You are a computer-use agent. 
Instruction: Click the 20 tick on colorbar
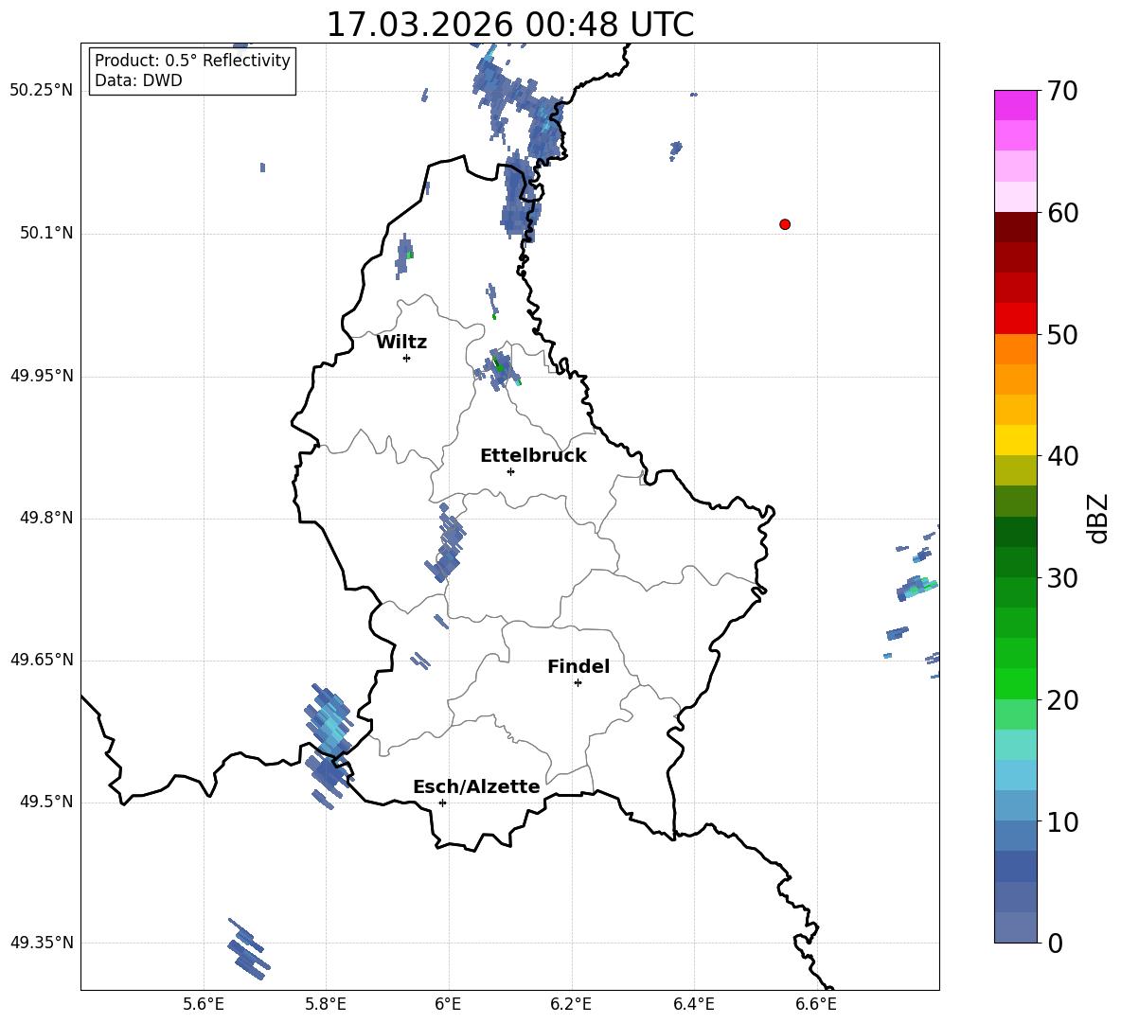(1062, 699)
